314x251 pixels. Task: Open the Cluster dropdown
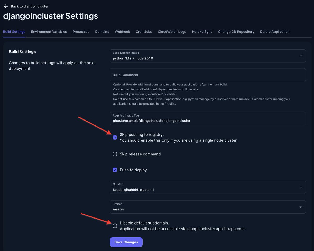coord(208,187)
